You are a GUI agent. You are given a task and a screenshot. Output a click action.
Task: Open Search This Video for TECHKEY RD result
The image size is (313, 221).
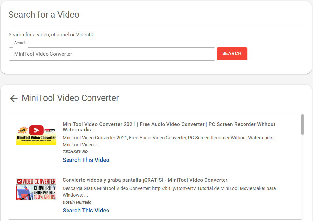(x=86, y=160)
